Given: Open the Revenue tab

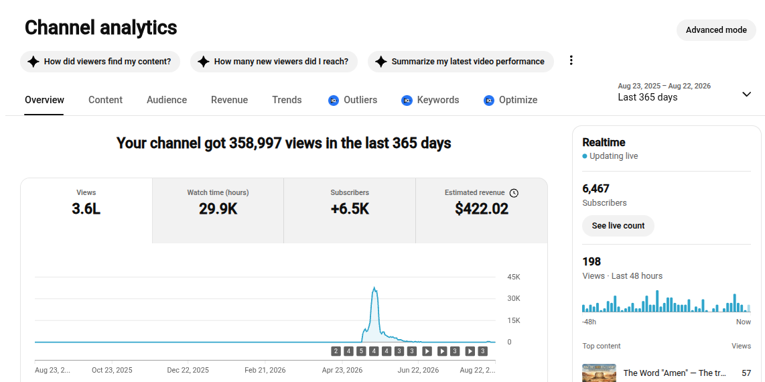Looking at the screenshot, I should pos(229,100).
